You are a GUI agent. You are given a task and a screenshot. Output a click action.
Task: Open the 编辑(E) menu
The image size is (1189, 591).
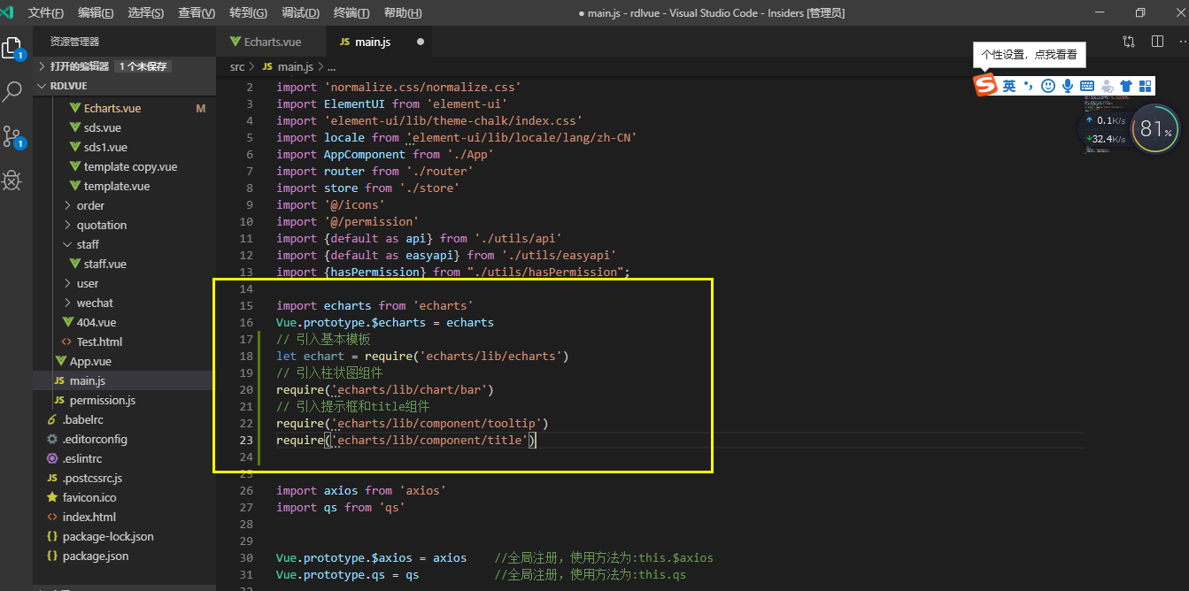click(96, 13)
